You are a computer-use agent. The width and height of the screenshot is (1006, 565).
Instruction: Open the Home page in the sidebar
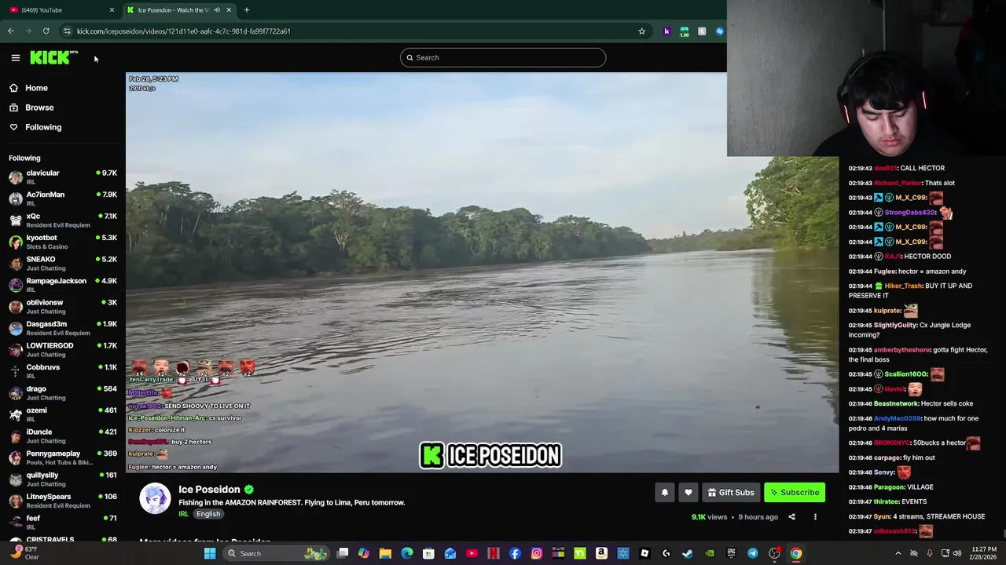pos(36,88)
